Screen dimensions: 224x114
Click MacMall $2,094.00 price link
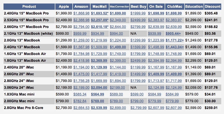(99, 87)
